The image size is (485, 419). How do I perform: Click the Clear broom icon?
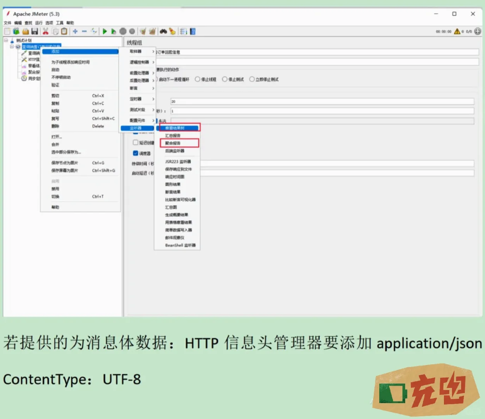coord(143,31)
